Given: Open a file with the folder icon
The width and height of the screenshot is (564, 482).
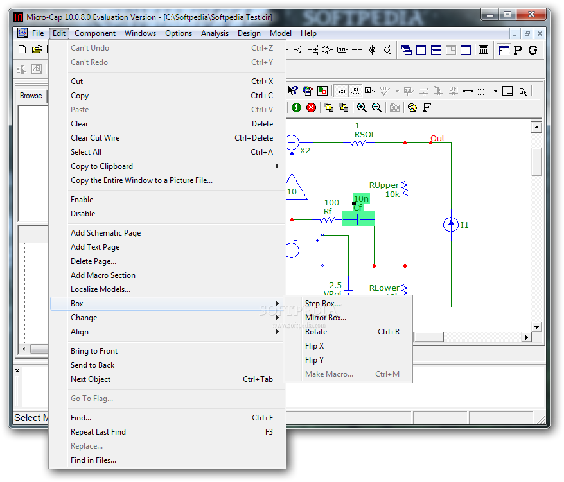Looking at the screenshot, I should point(37,49).
